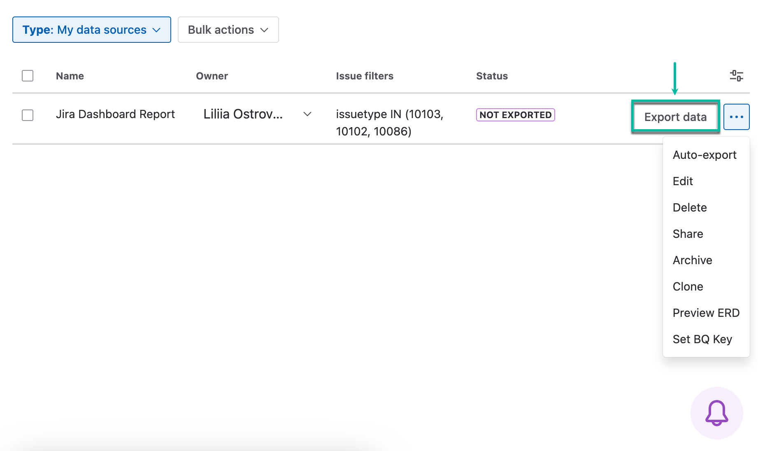Select Clone in the actions menu
This screenshot has height=451, width=758.
coord(706,286)
